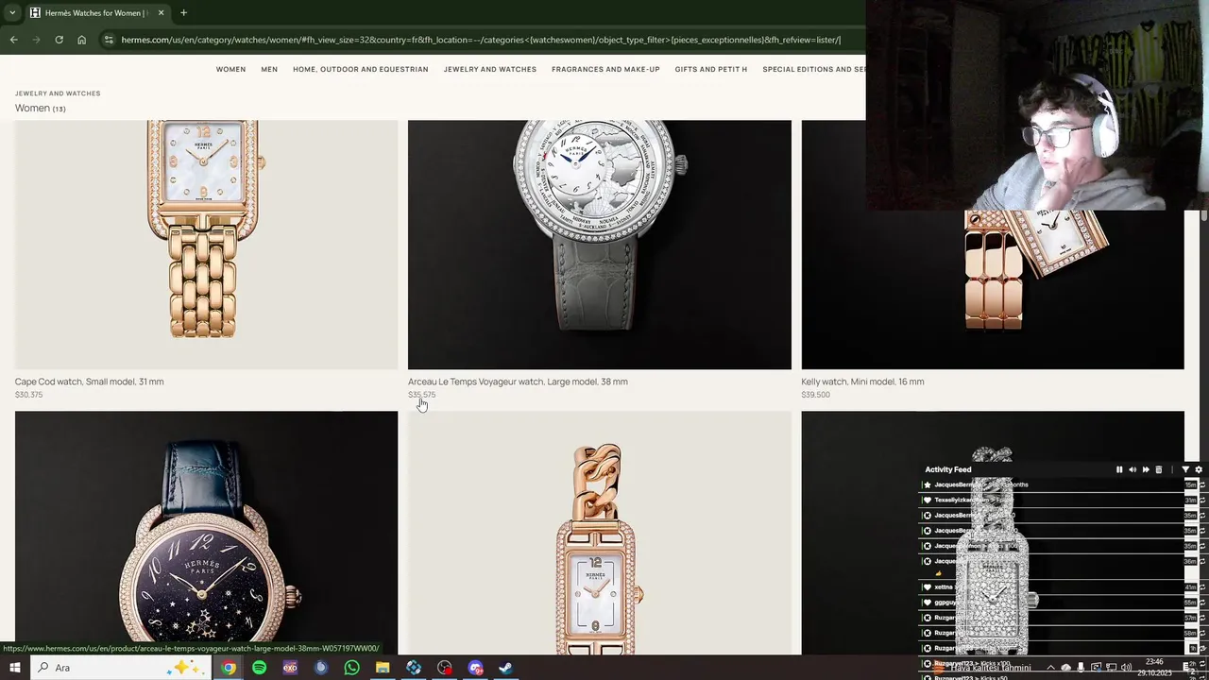
Task: Open the WOMEN menu
Action: (x=230, y=69)
